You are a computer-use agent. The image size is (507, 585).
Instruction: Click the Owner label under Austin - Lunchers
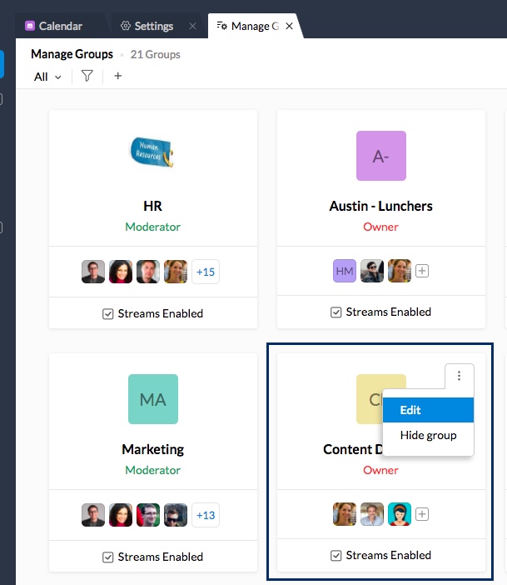coord(381,227)
